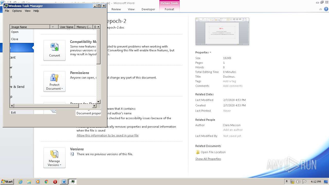Screen dimensions: 329x185
Task: Open the Protect Document dropdown button
Action: coord(54,81)
